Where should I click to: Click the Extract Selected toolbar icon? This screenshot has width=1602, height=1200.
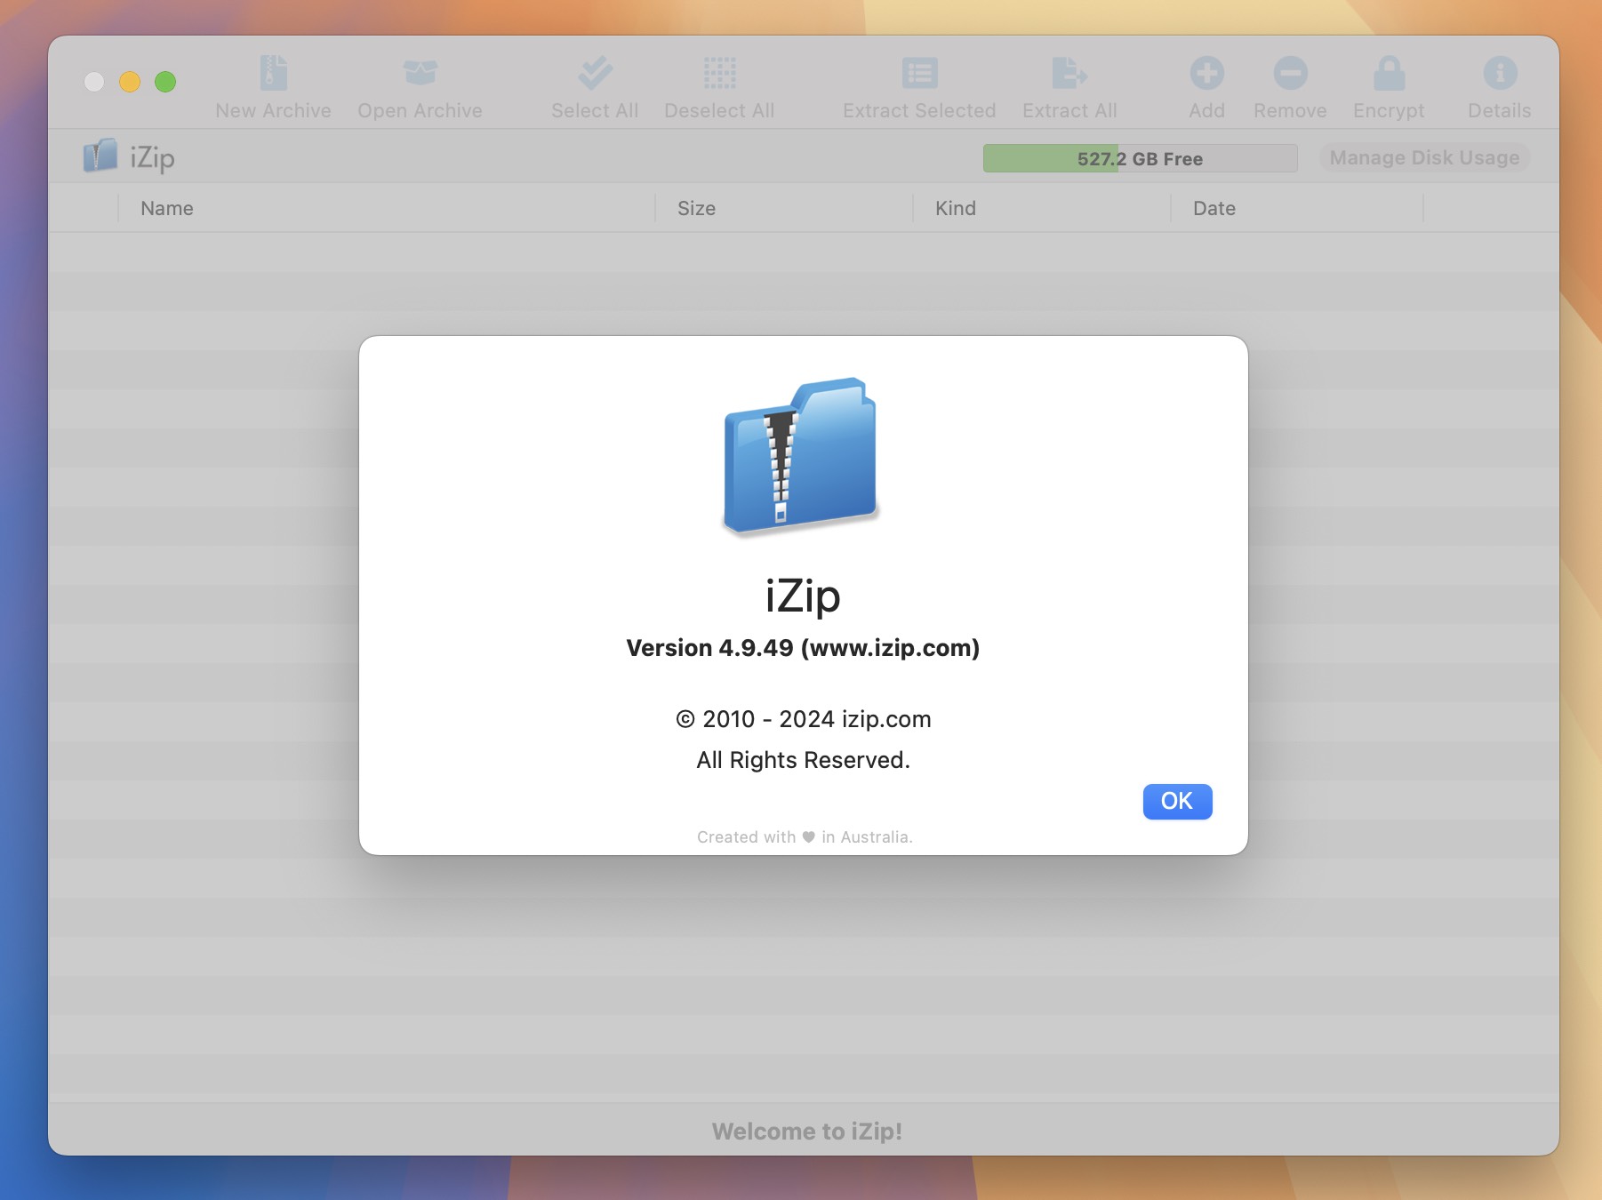[x=919, y=73]
